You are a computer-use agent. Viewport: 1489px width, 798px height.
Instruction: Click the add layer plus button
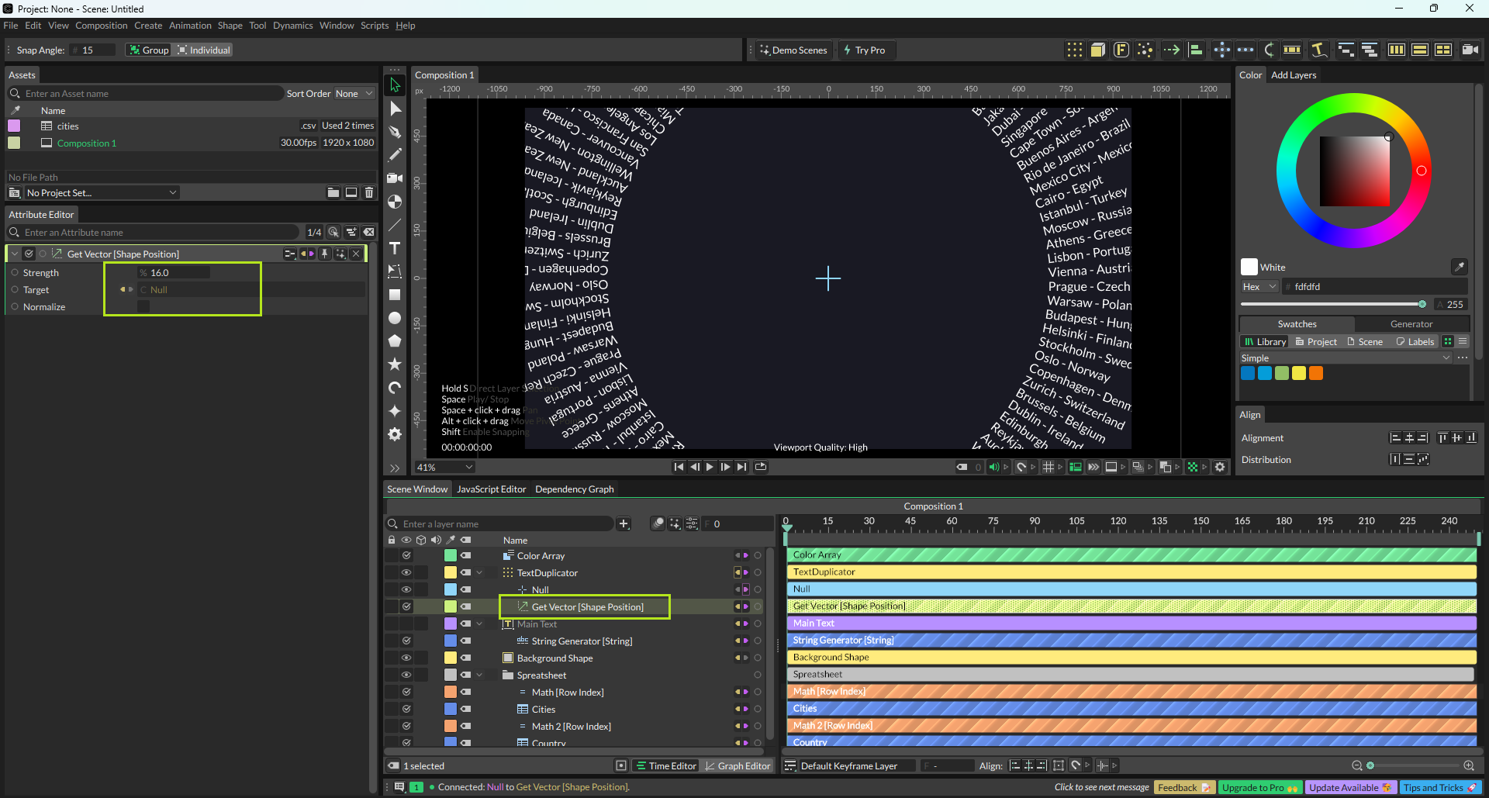(x=624, y=524)
